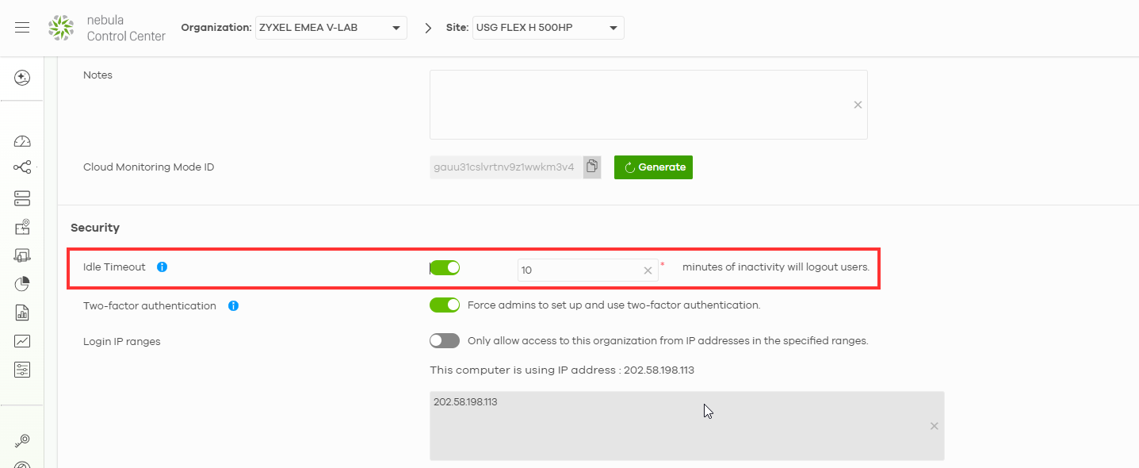Open the hamburger navigation menu
Viewport: 1139px width, 468px height.
coord(22,28)
